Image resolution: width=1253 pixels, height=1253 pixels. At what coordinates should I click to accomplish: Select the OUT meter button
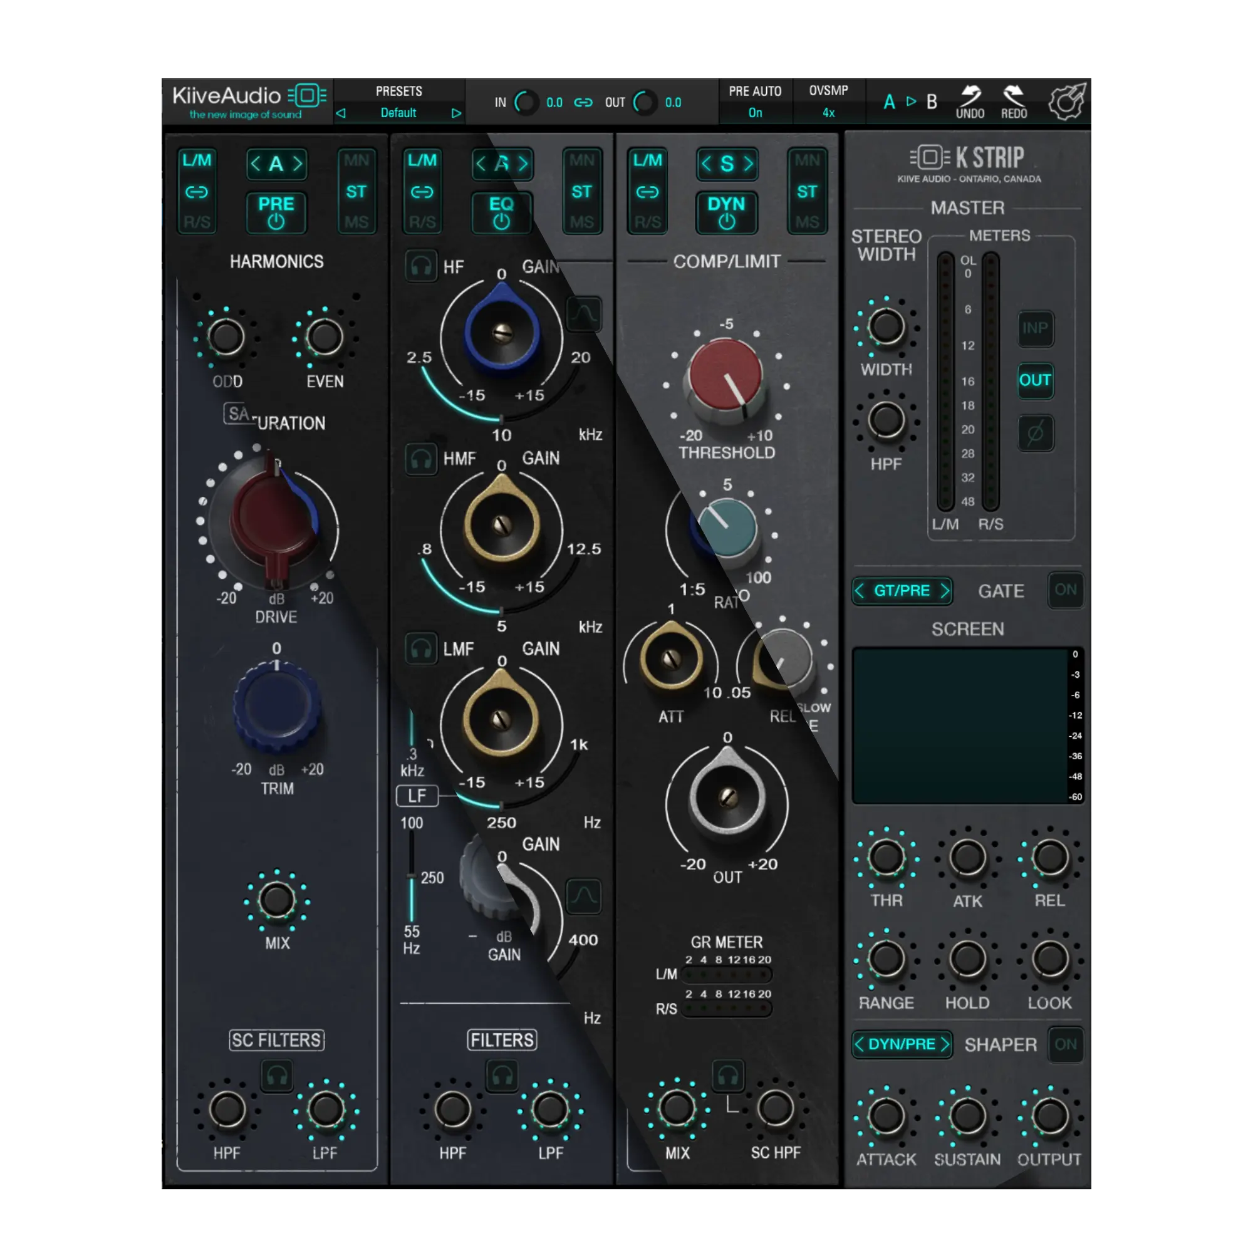pos(1035,380)
